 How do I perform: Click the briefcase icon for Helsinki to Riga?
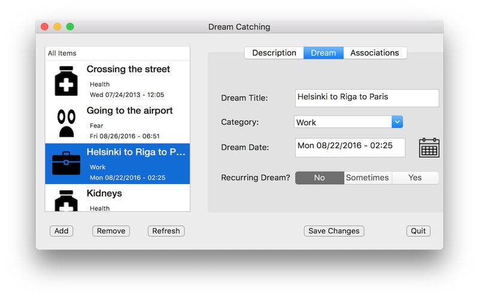point(66,163)
